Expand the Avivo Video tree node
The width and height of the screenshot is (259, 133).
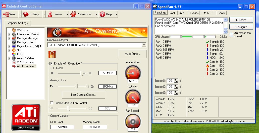tap(9, 58)
